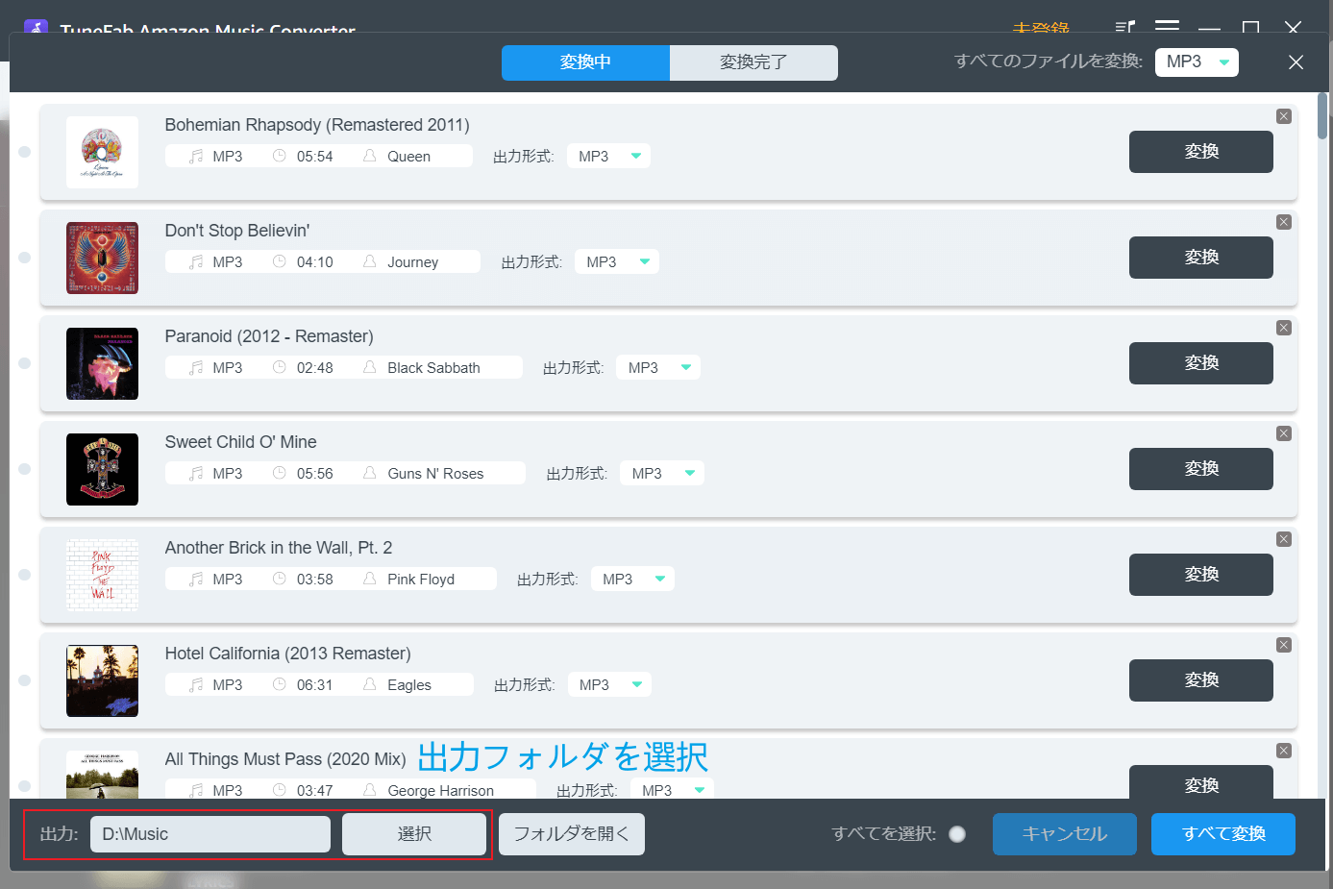Click the output path field showing D:\Music
The height and width of the screenshot is (889, 1333).
point(210,834)
